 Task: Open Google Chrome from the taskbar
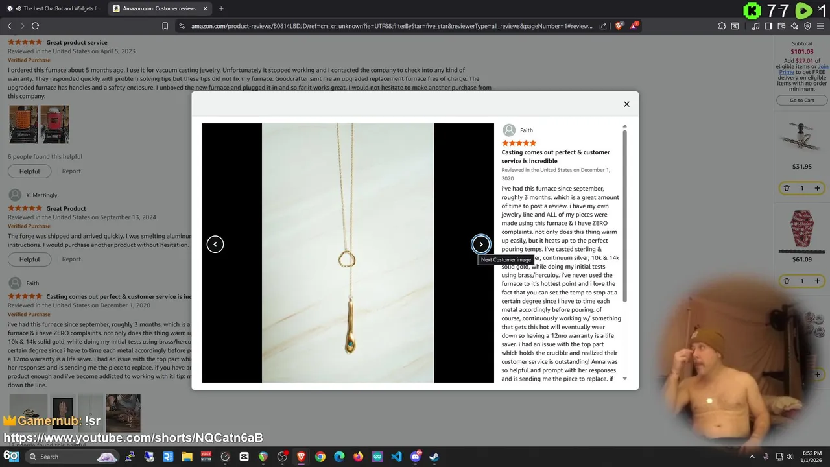click(x=320, y=457)
